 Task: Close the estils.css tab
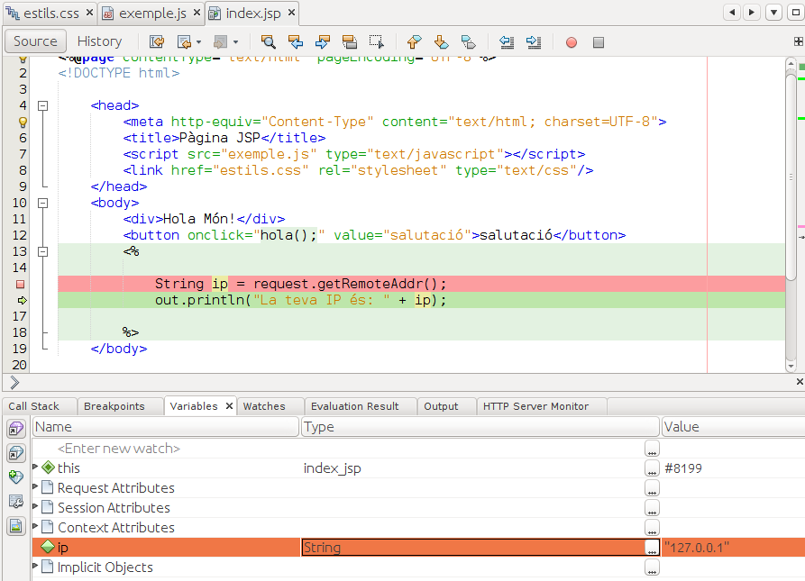(90, 13)
